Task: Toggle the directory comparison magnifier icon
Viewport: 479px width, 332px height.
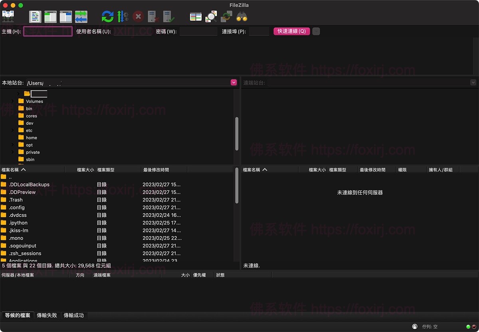Action: click(x=211, y=16)
